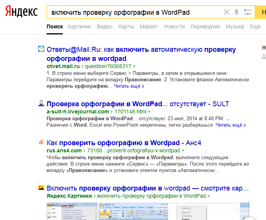Open the Yandex Images yellow picture favicon
Screen dimensions: 266x220
(x=41, y=187)
